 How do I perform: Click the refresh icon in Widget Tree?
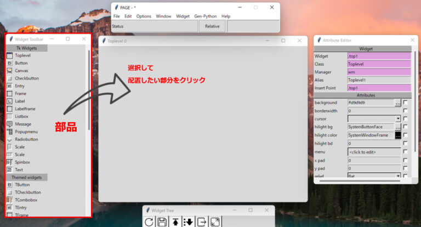point(149,222)
